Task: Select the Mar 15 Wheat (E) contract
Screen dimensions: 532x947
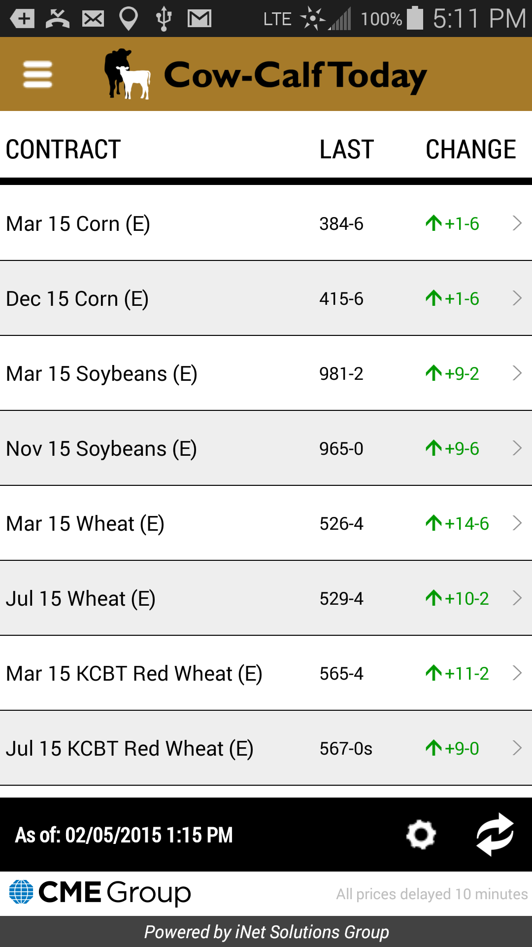Action: point(85,524)
